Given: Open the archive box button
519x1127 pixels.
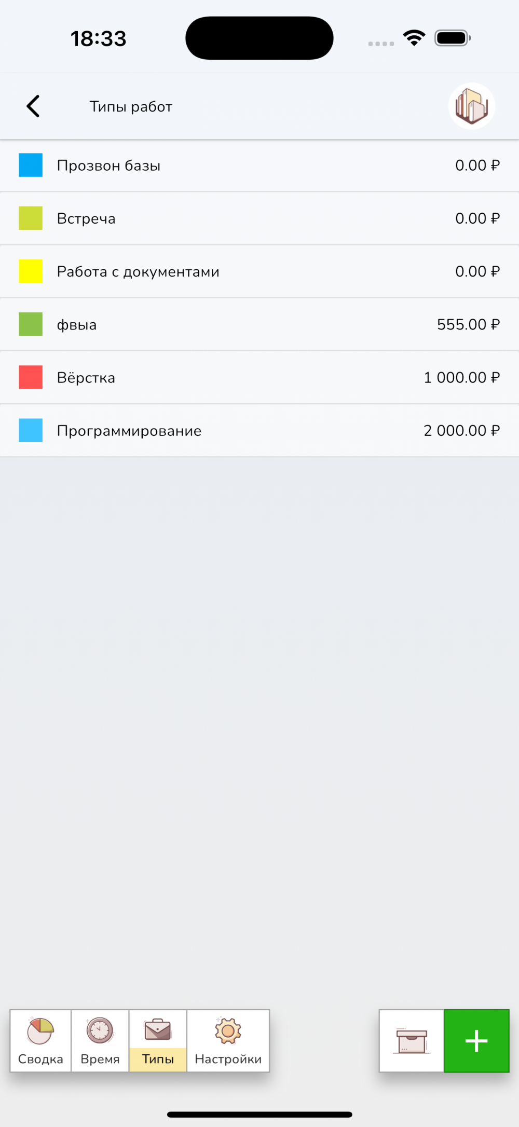Looking at the screenshot, I should [x=412, y=1041].
